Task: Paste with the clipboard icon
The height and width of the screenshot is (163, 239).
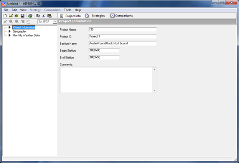Action: tap(49, 16)
